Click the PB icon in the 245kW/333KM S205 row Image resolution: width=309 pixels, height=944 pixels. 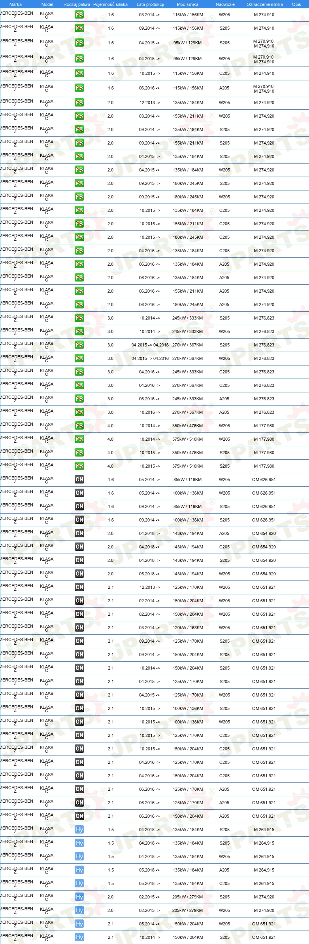click(x=79, y=318)
